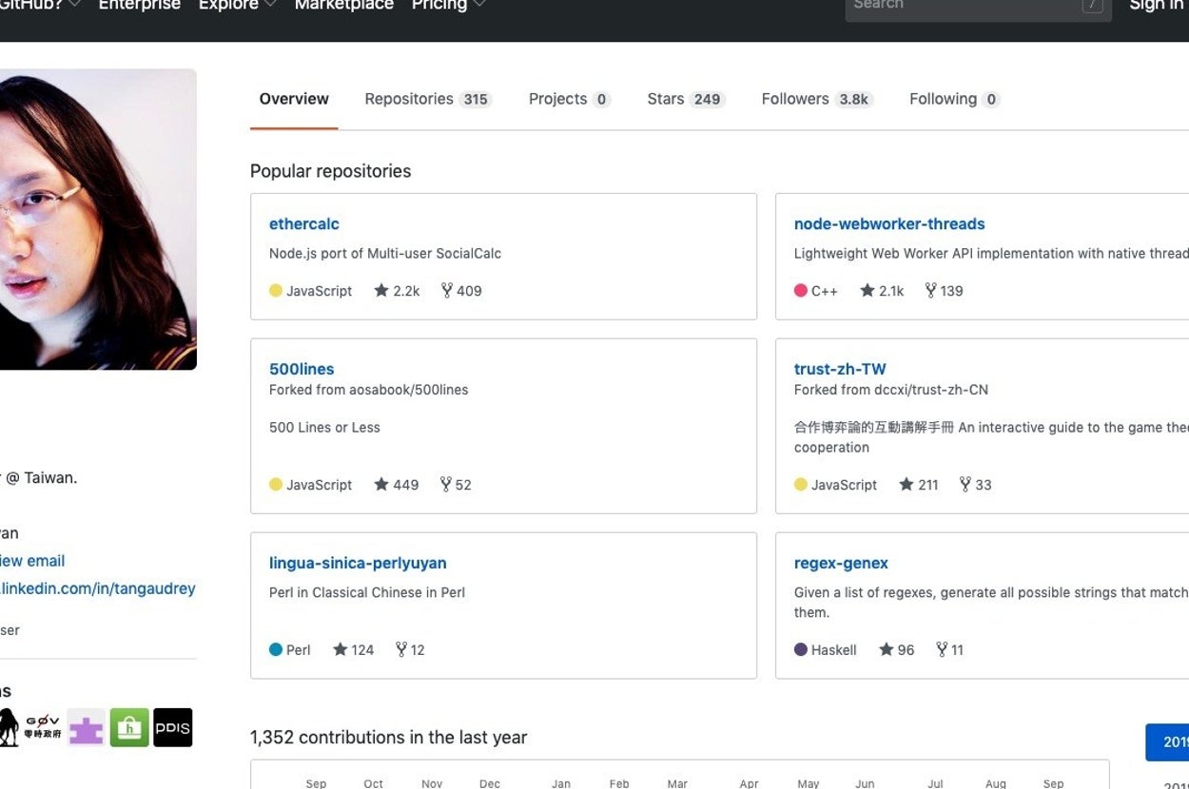Image resolution: width=1189 pixels, height=789 pixels.
Task: View the Followers tab
Action: [817, 99]
